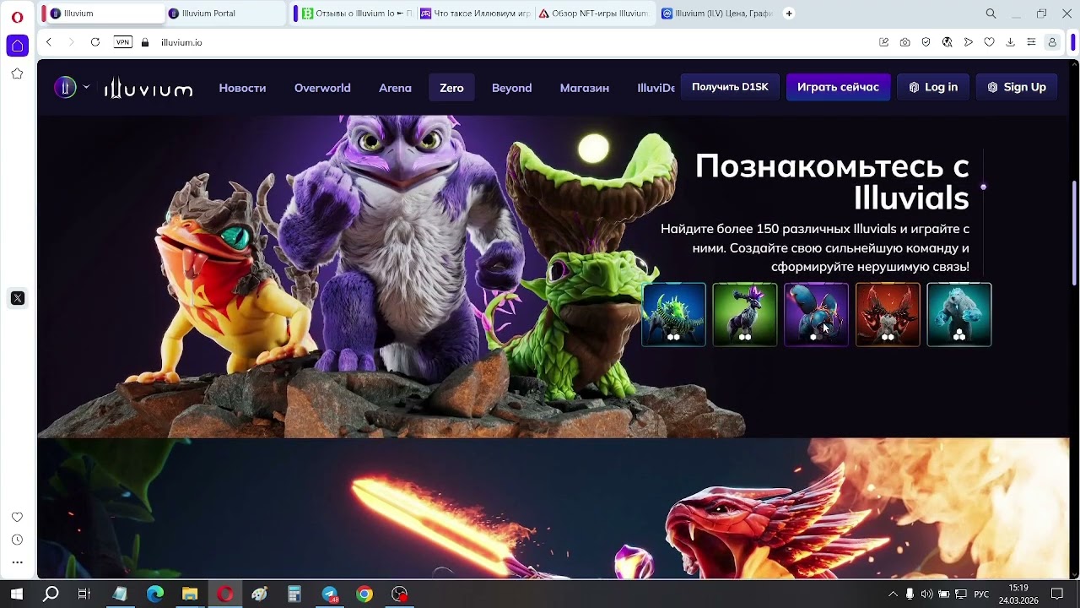Screen dimensions: 1080x608
Task: Add page to bookmarks with toolbar heart icon
Action: [989, 42]
